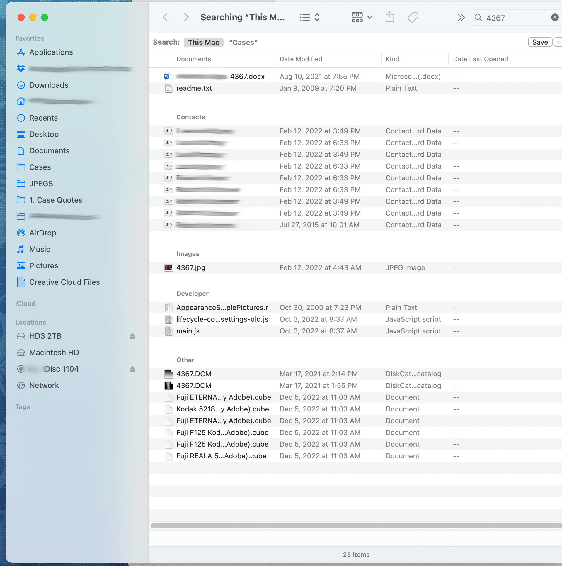Open the Group By dropdown
The image size is (562, 566).
362,17
